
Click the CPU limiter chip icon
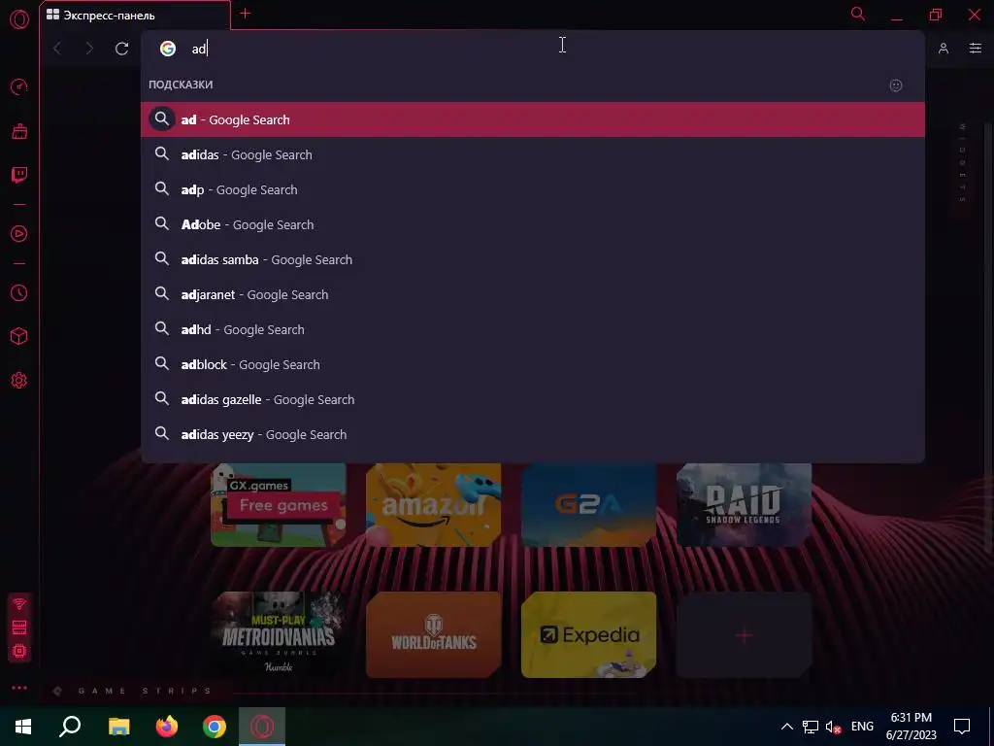(x=19, y=652)
